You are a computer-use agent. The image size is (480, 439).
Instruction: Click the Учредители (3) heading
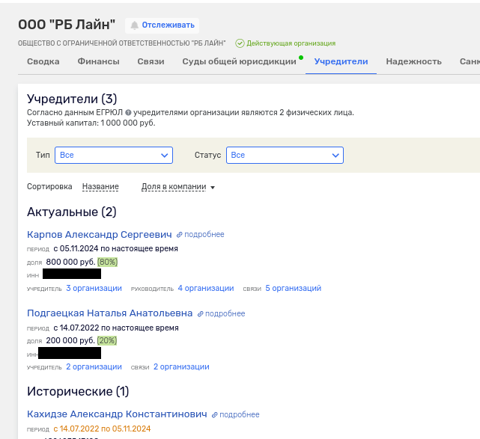(x=72, y=99)
